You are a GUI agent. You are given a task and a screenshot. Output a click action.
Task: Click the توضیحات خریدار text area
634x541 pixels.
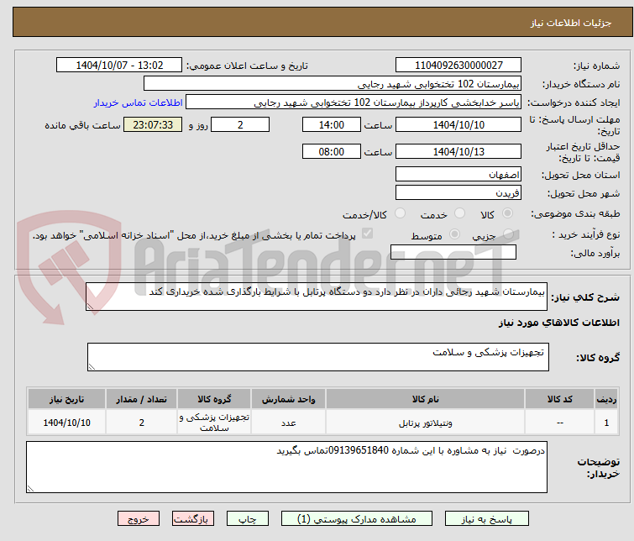[x=286, y=467]
